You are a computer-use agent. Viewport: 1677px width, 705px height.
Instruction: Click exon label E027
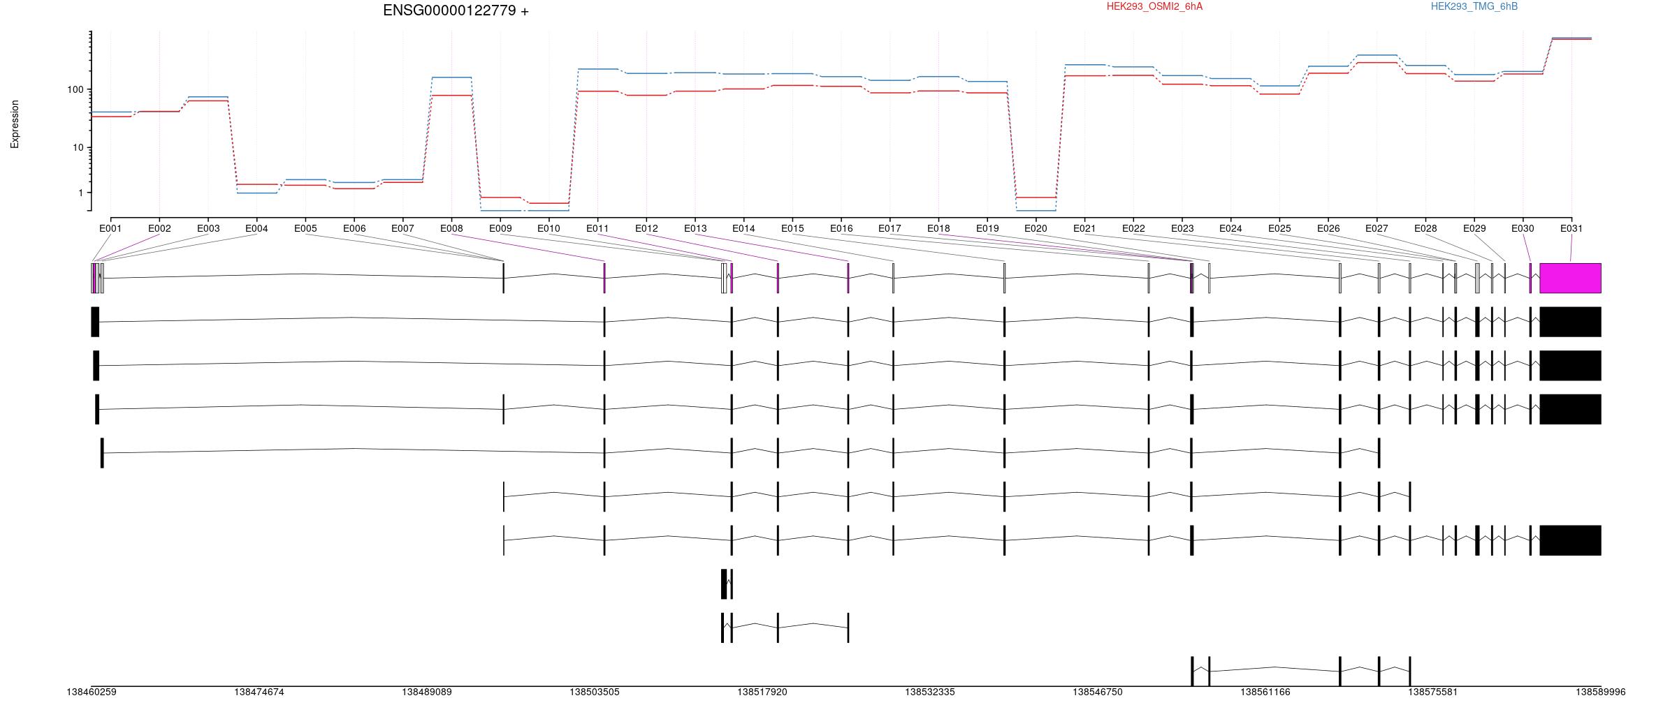[x=1377, y=228]
